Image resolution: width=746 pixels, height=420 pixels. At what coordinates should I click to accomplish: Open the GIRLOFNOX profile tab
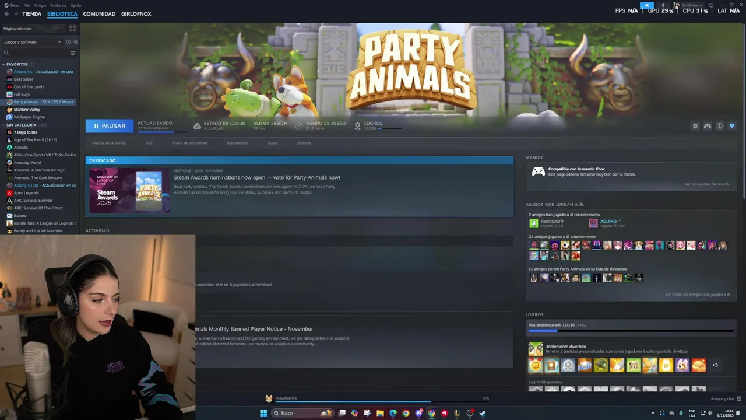pyautogui.click(x=136, y=14)
